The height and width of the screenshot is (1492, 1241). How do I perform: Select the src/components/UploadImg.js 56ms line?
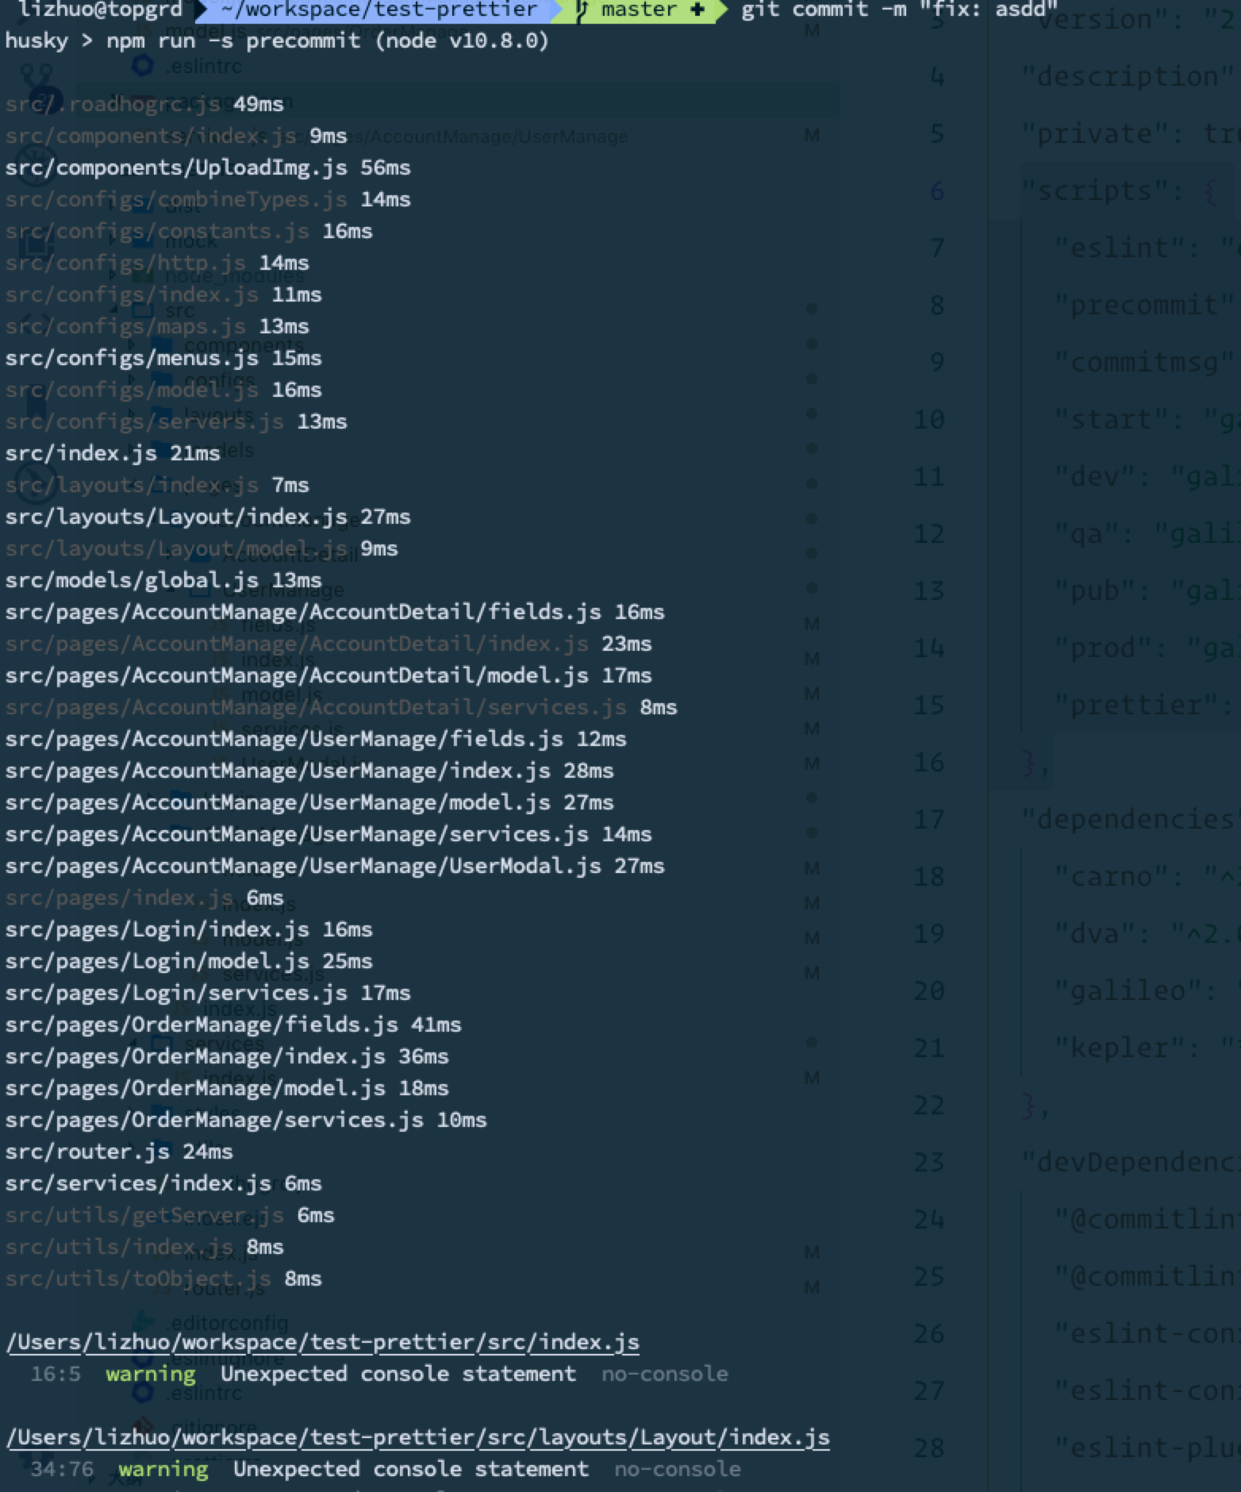[208, 167]
